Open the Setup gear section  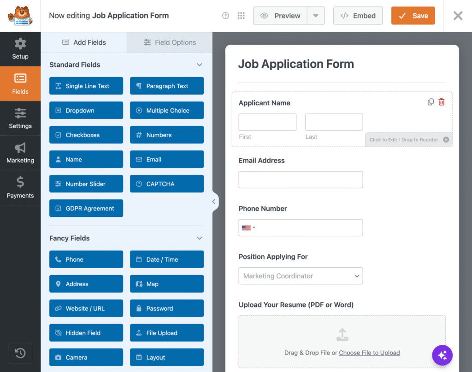20,49
